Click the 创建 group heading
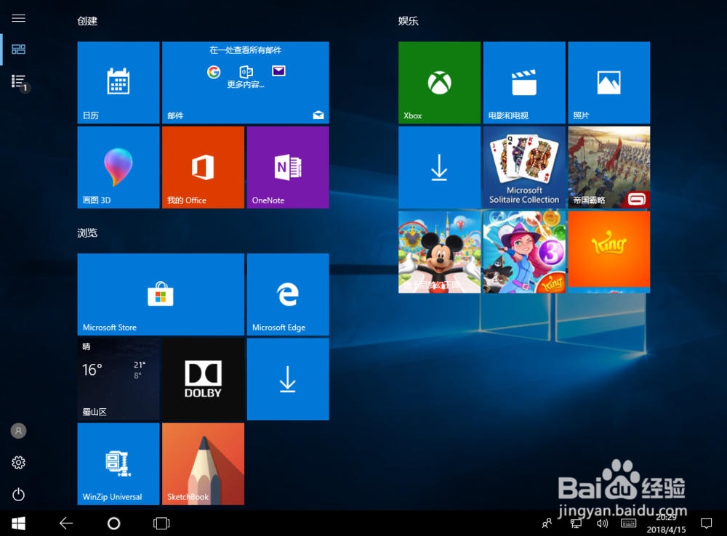The height and width of the screenshot is (536, 727). coord(87,21)
